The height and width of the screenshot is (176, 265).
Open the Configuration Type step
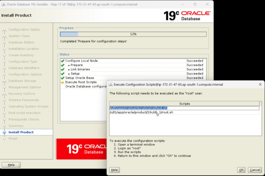coord(23,62)
